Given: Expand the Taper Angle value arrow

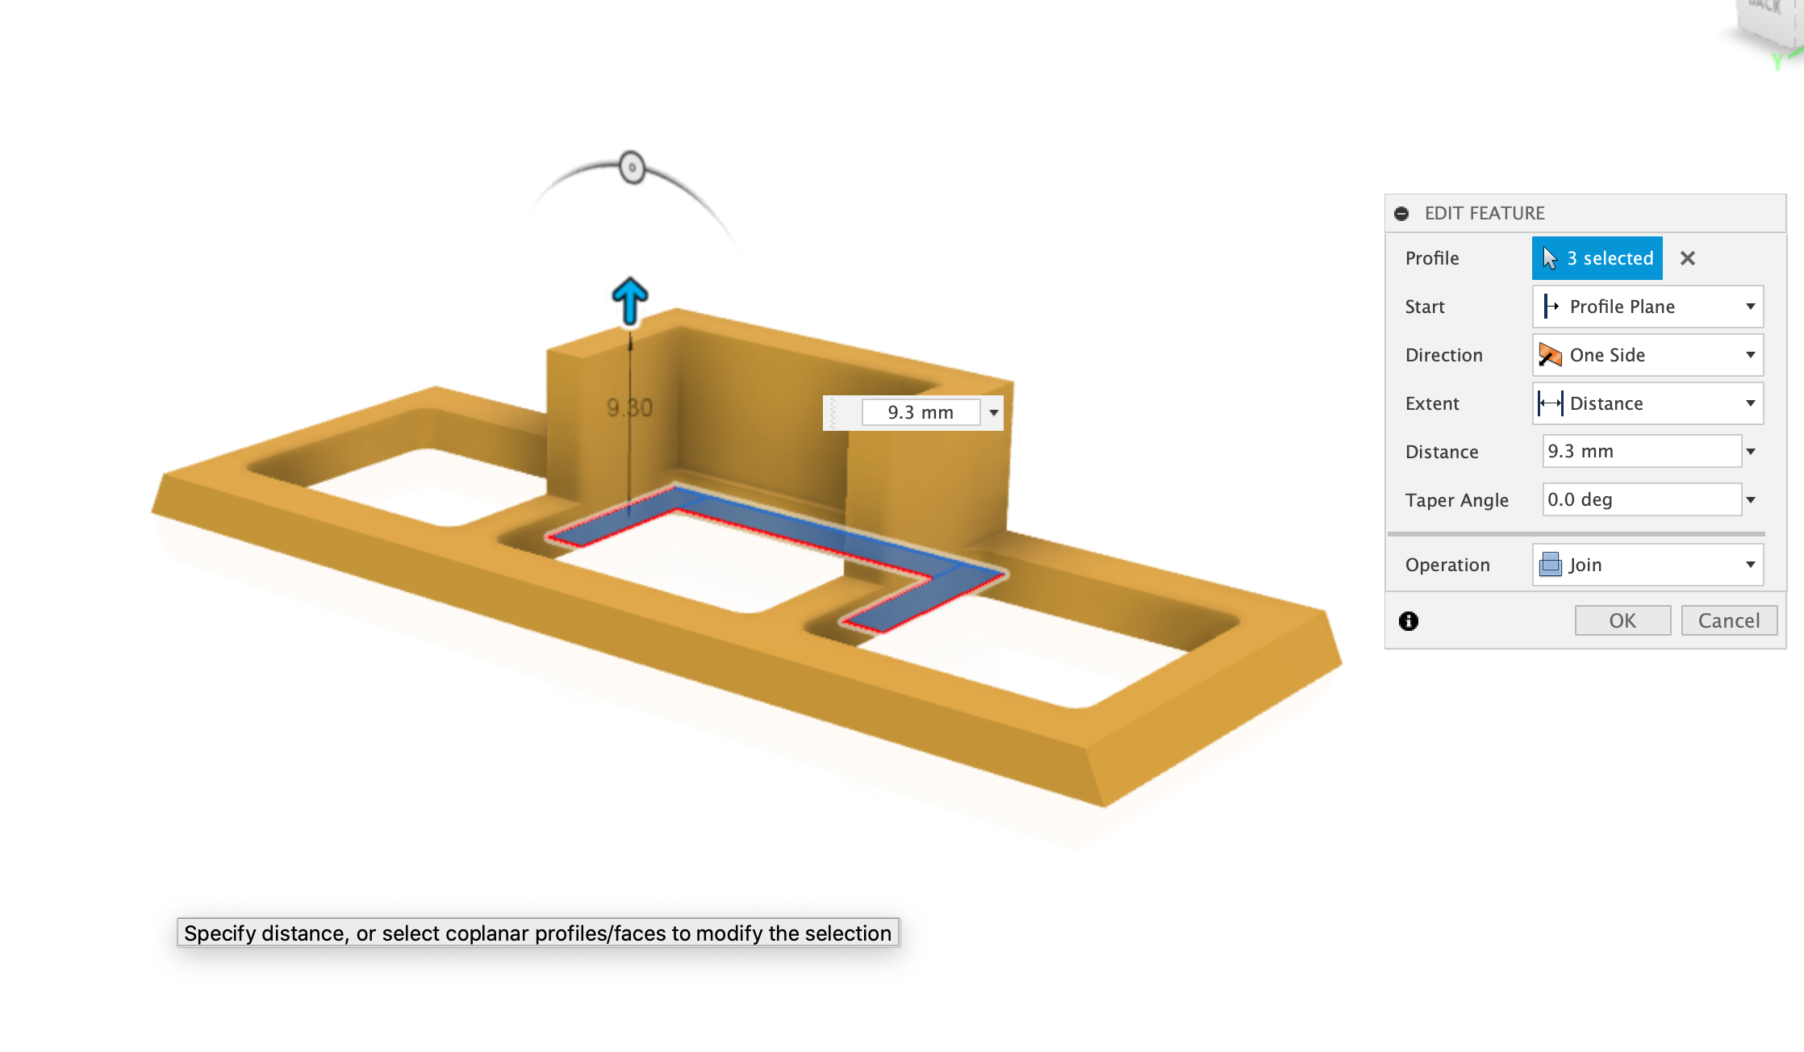Looking at the screenshot, I should click(1751, 500).
